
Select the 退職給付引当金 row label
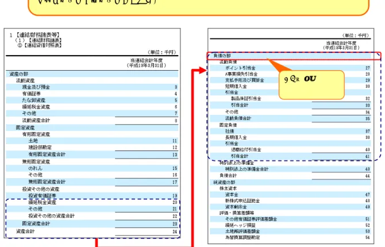coord(246,149)
